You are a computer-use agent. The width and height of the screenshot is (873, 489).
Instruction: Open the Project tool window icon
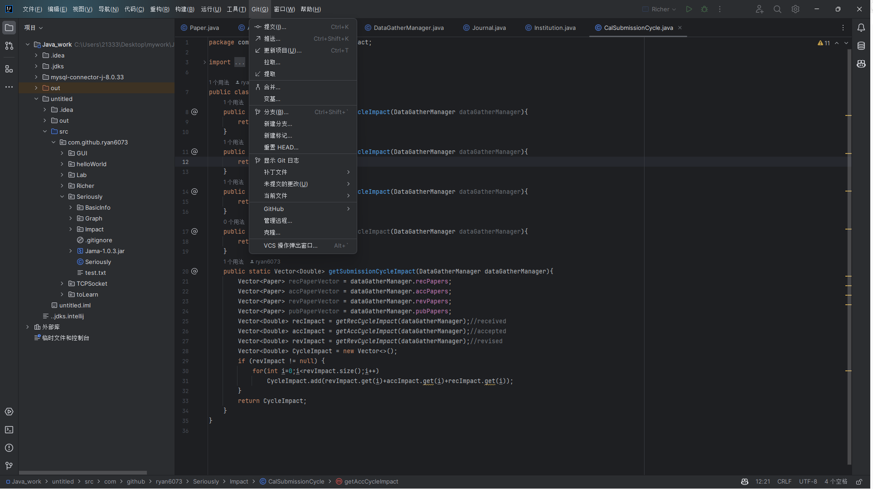(x=9, y=28)
